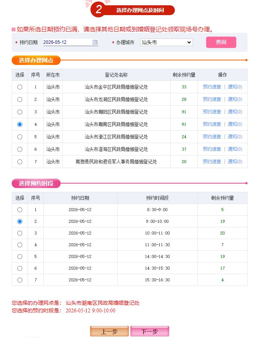Click the 预约时间段 column header
This screenshot has height=338, width=257.
click(157, 198)
